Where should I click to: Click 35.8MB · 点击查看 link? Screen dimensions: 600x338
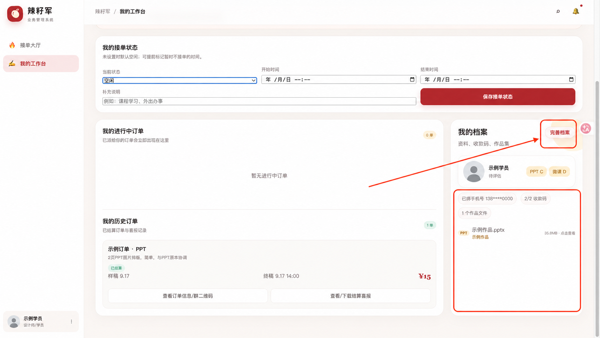[559, 233]
